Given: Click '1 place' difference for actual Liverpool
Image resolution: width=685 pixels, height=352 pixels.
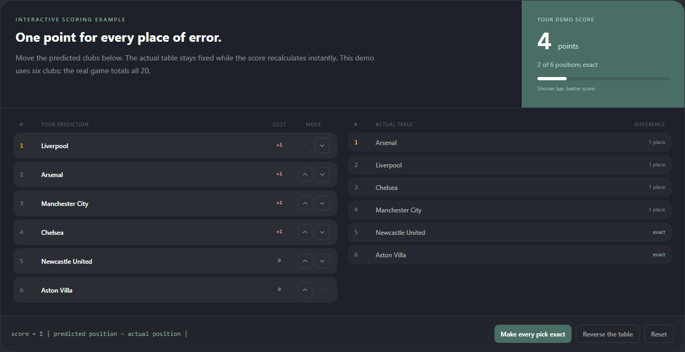Looking at the screenshot, I should [657, 165].
